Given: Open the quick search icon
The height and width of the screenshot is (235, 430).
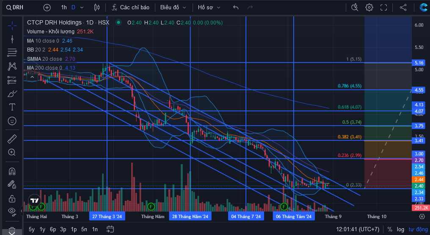Looking at the screenshot, I should click(x=355, y=7).
